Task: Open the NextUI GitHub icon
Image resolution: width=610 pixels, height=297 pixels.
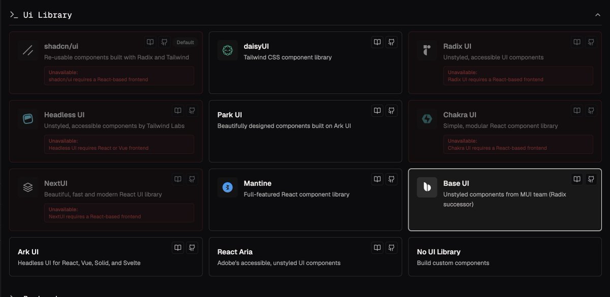Action: click(x=192, y=179)
